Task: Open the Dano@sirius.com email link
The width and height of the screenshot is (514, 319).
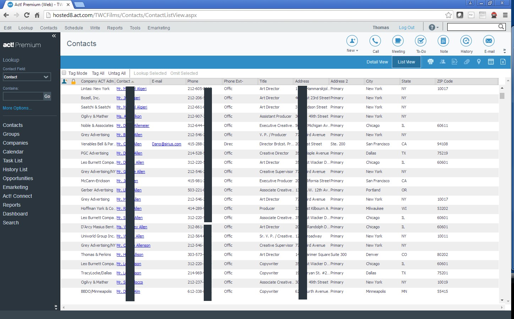Action: click(x=166, y=144)
